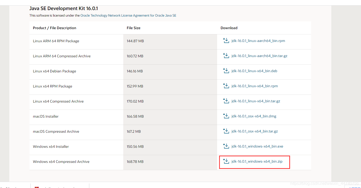Click download icon beside linux-x64 tar.gz file
Image resolution: width=361 pixels, height=188 pixels.
(x=226, y=101)
